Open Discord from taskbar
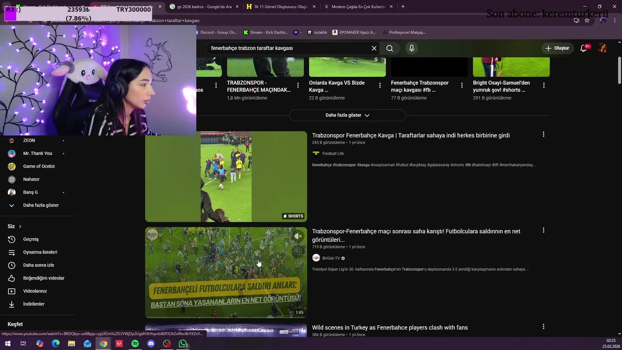This screenshot has width=622, height=350. (x=151, y=344)
